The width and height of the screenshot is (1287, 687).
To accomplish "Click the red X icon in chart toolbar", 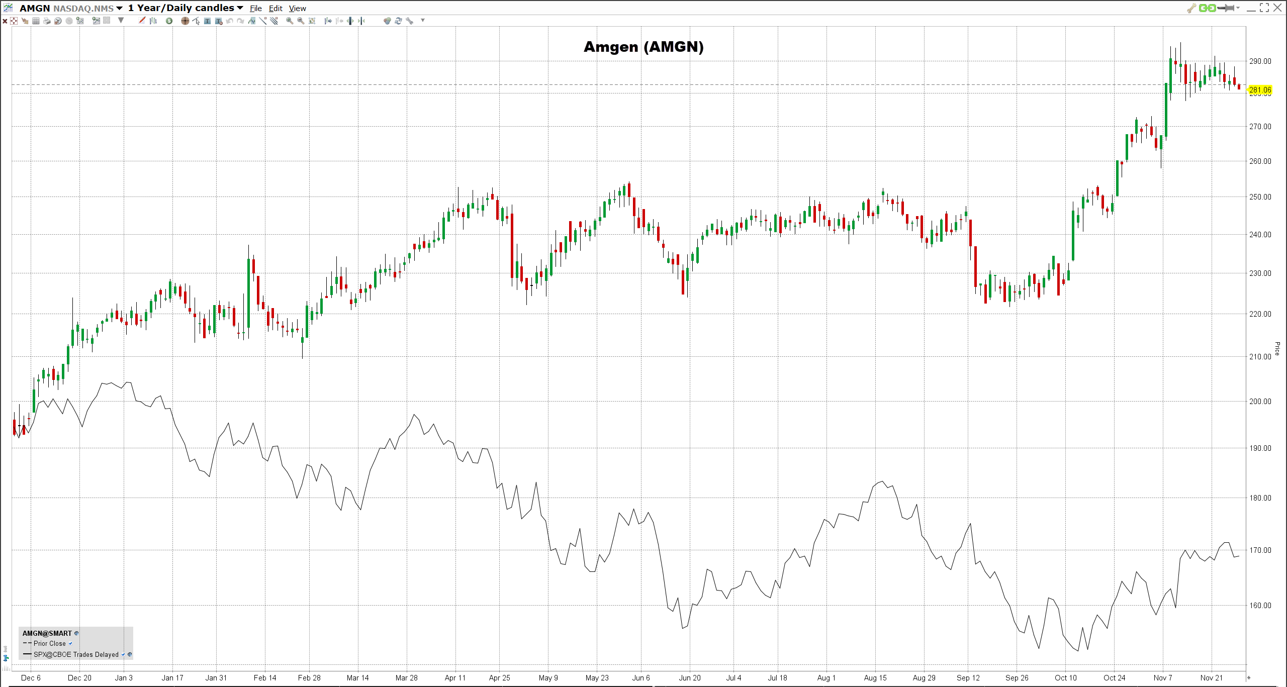I will [5, 21].
